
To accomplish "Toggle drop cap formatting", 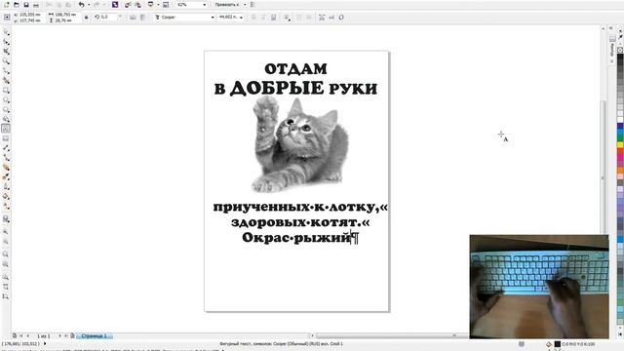I will point(309,18).
